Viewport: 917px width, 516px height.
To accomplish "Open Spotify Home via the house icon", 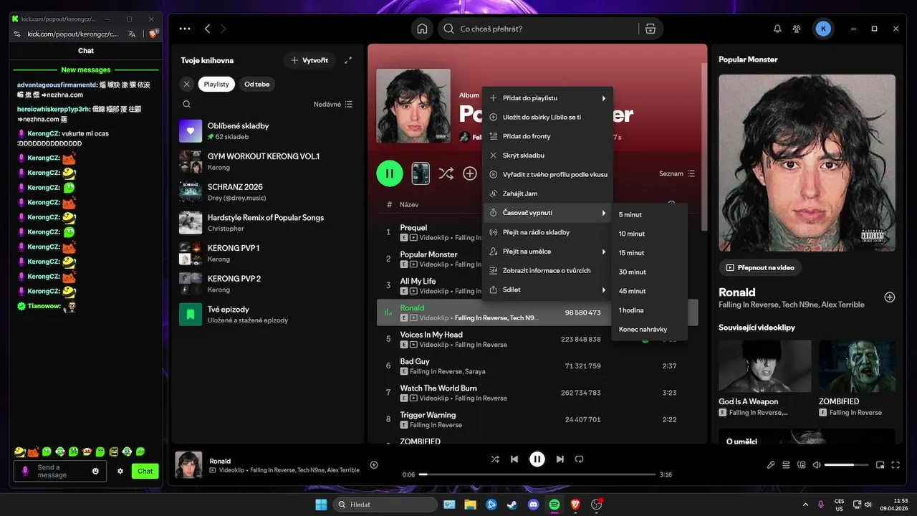I will [x=422, y=29].
